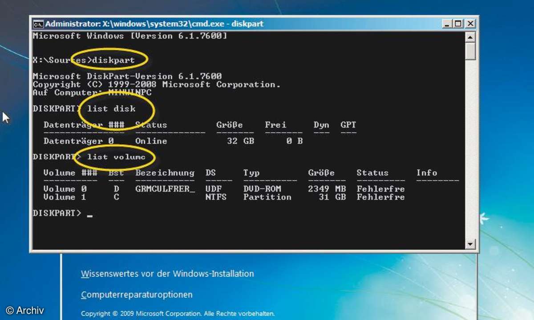The width and height of the screenshot is (534, 320).
Task: Click the 'Typ' column header
Action: pyautogui.click(x=251, y=173)
